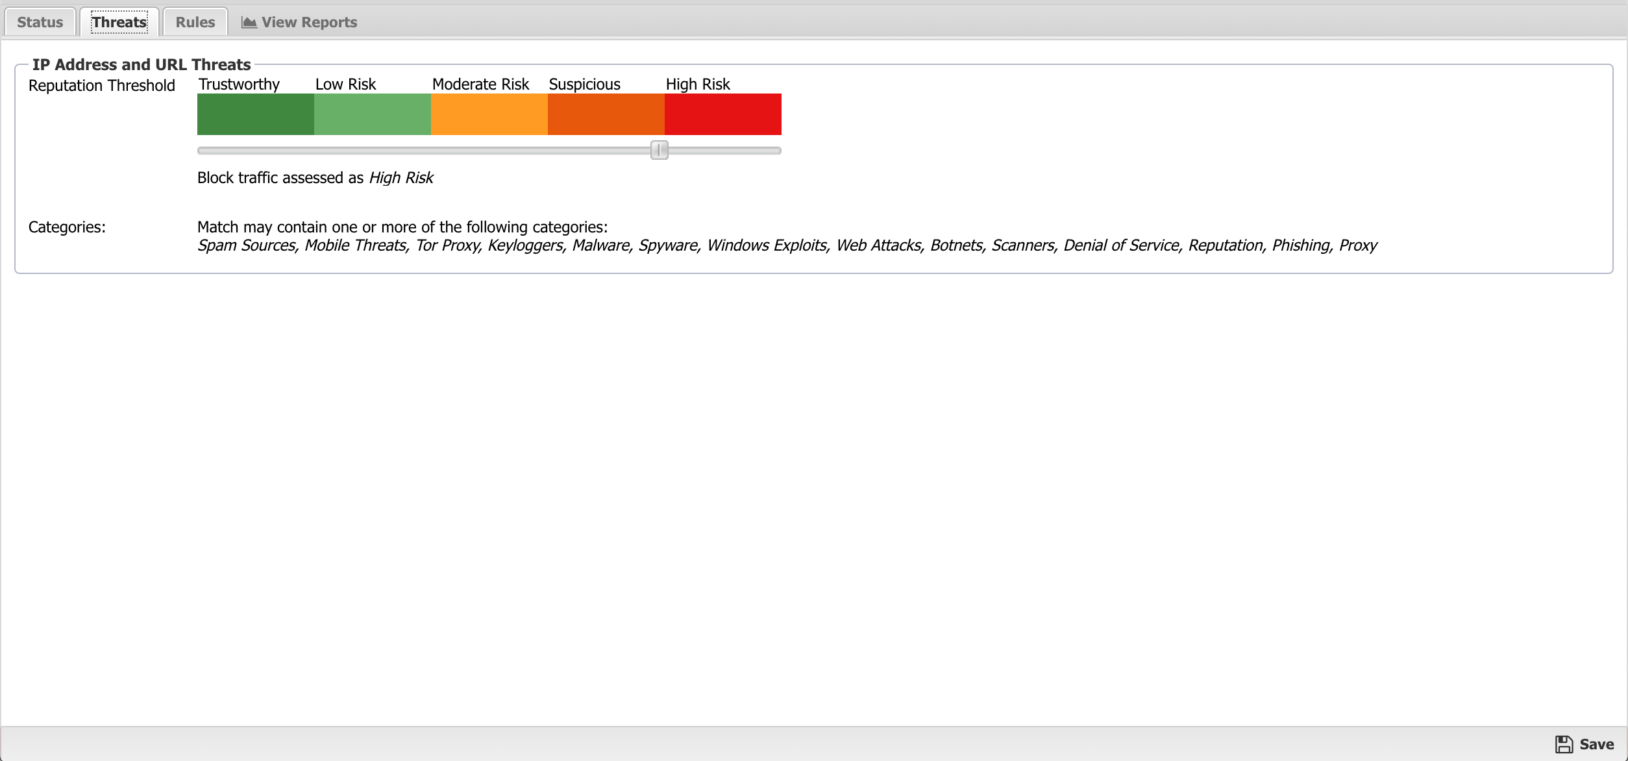This screenshot has height=761, width=1628.
Task: Click 'Block traffic assessed as High Risk' text
Action: [315, 178]
